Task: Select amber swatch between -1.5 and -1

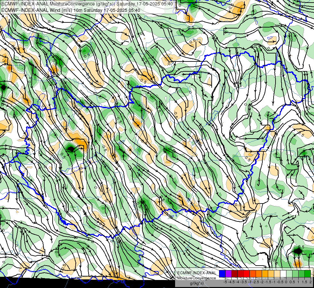Action: pos(265,274)
